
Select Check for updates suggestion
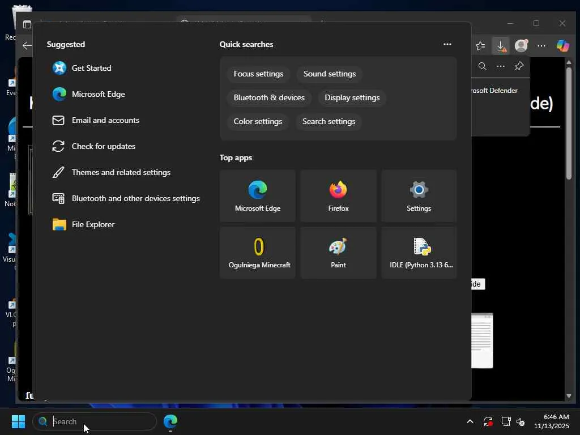click(x=94, y=147)
